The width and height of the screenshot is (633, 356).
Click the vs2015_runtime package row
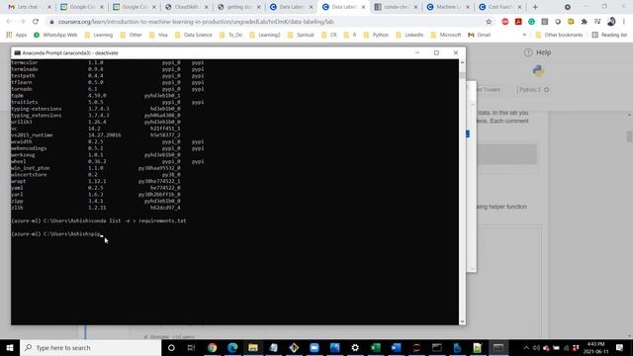(96, 135)
